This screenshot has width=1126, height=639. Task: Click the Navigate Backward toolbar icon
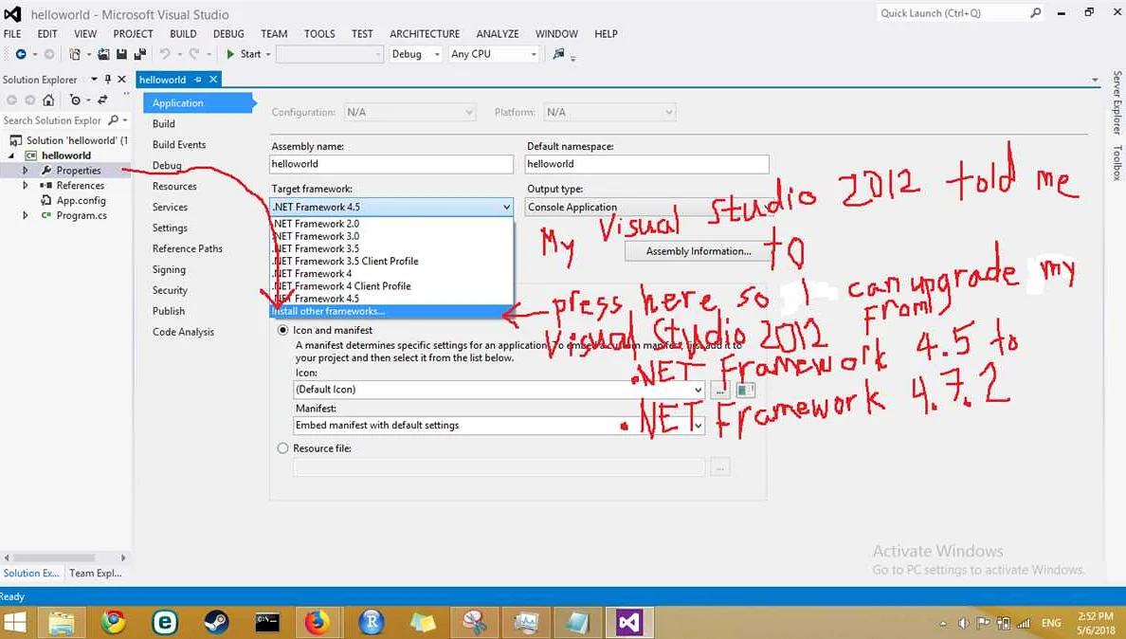[21, 54]
